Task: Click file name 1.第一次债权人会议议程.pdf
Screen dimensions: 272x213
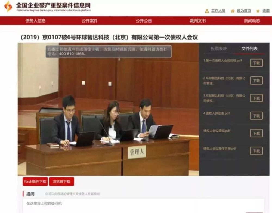Action: pyautogui.click(x=222, y=61)
